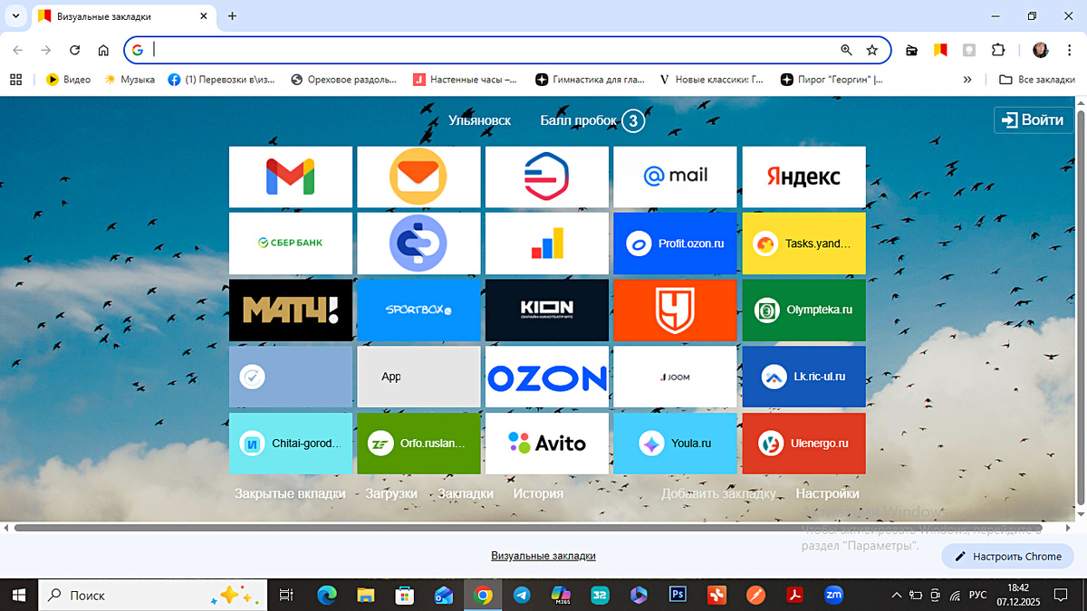Click the Настроить Chrome button

pos(1007,557)
